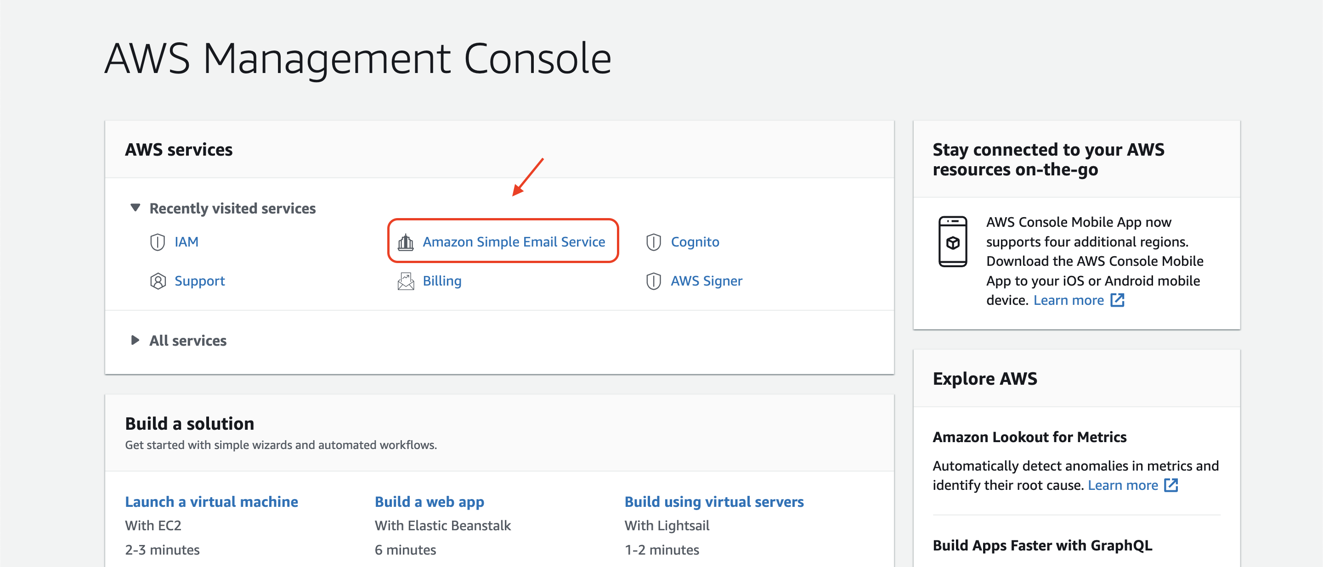Viewport: 1323px width, 567px height.
Task: Click the AWS Management Console title
Action: coord(358,59)
